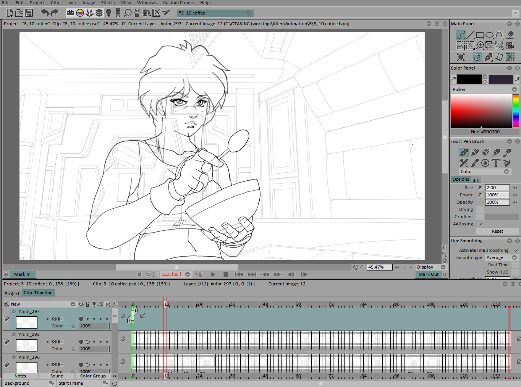Open the Windows menu
This screenshot has height=387, width=521.
click(147, 3)
